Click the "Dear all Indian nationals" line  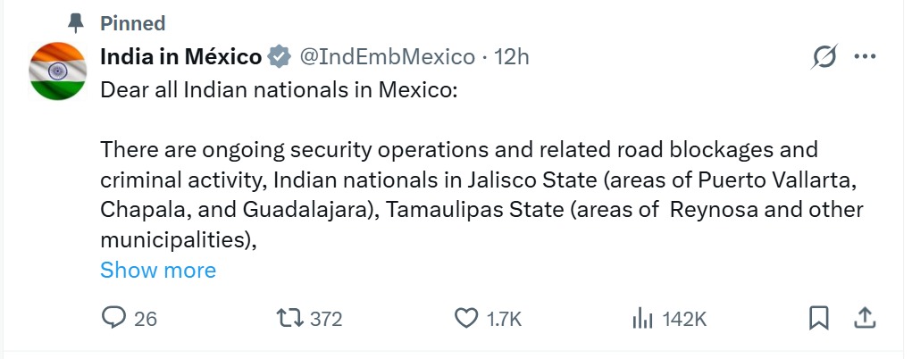coord(278,90)
